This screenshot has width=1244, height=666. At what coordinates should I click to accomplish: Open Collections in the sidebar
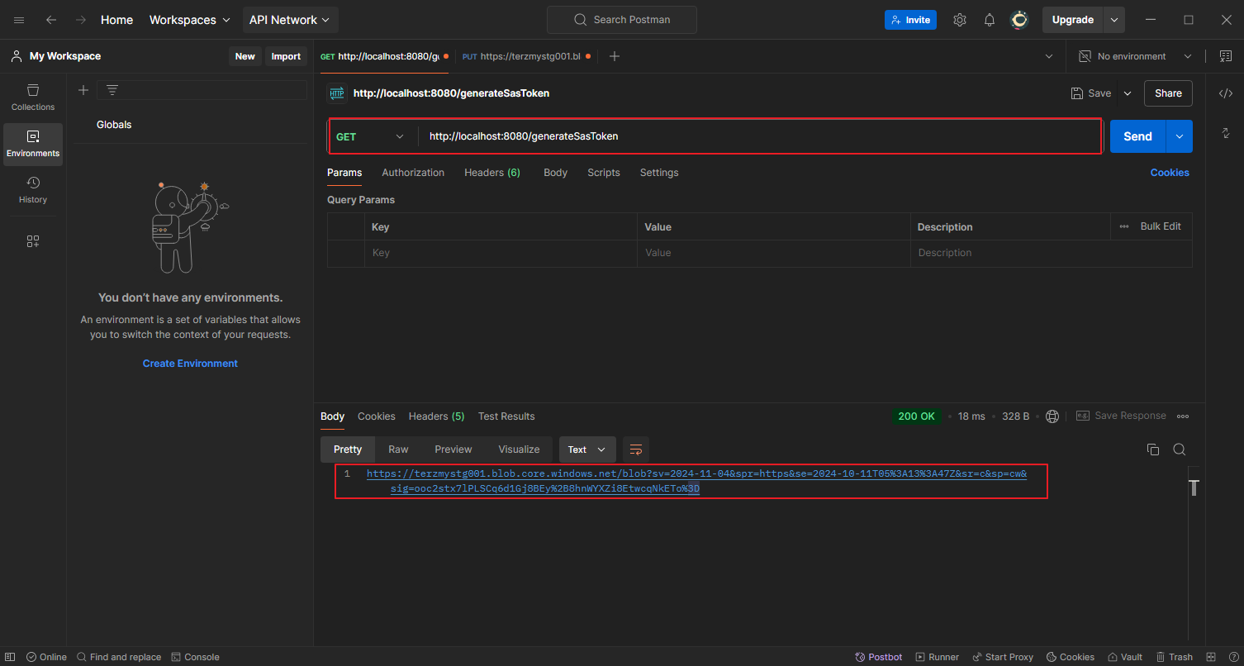(x=33, y=98)
